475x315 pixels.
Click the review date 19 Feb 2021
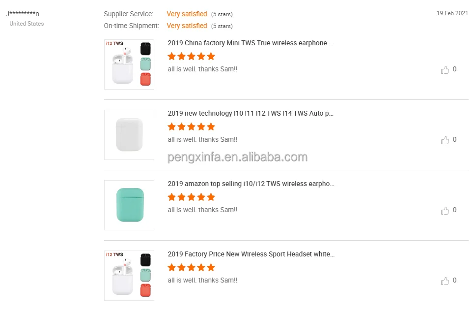click(x=452, y=13)
